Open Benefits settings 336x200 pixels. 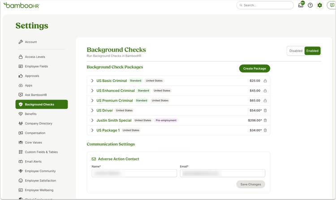tap(30, 114)
